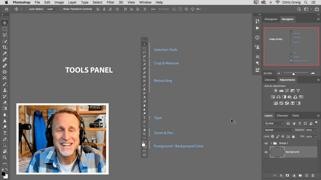Add a Gradient Map adjustment

click(298, 103)
